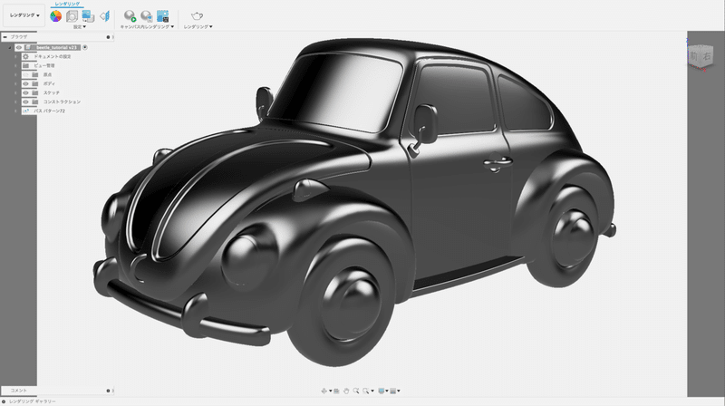Click the コメント panel options dot
This screenshot has height=406, width=725.
coord(108,391)
